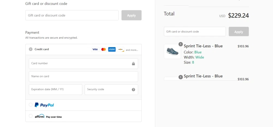Click the 'Total' label in order summary
Screen dimensions: 273x127
point(169,14)
